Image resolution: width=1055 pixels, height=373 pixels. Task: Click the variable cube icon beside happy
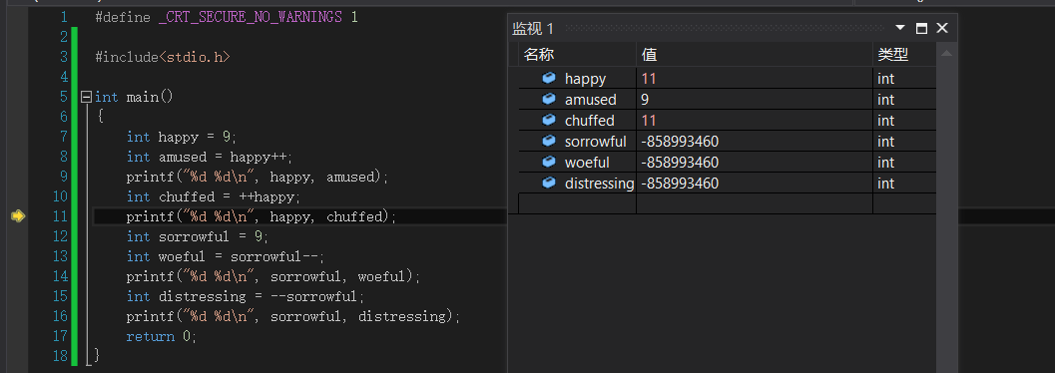click(x=549, y=78)
